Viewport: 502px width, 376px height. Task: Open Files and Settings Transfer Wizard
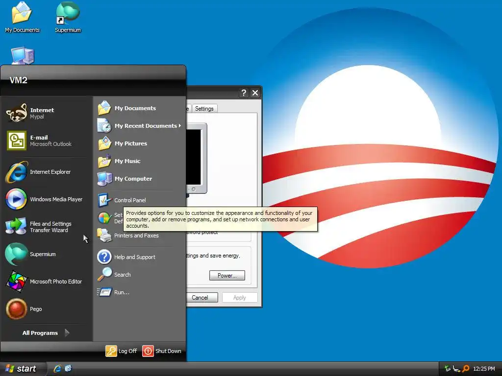[47, 227]
